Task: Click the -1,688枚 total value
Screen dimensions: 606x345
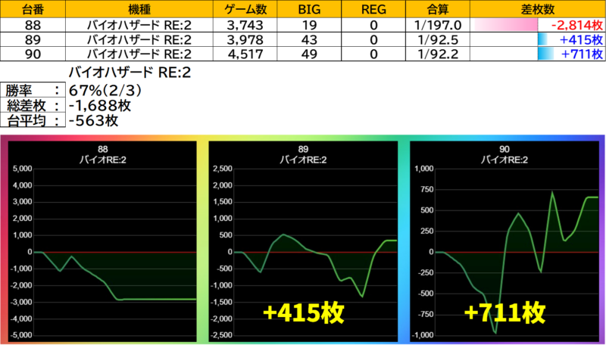Action: click(100, 105)
